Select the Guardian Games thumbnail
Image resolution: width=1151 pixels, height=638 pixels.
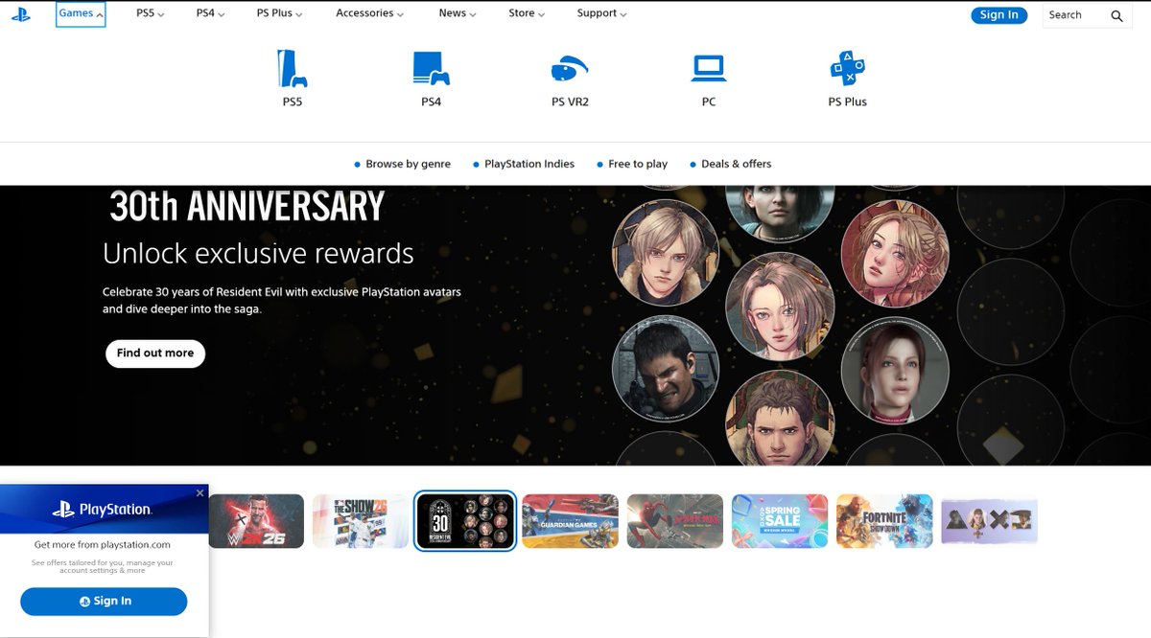pyautogui.click(x=570, y=521)
